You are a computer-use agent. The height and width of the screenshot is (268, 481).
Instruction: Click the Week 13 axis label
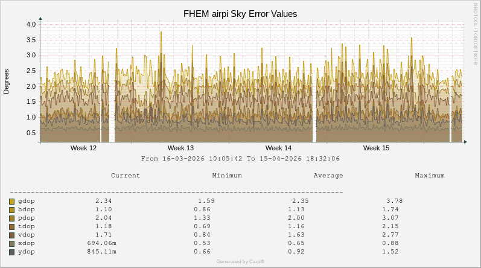click(180, 148)
